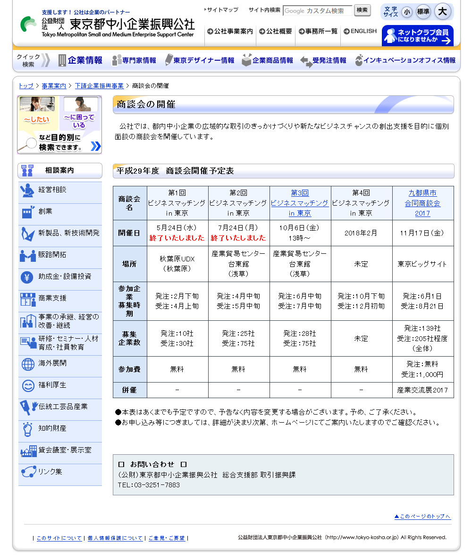Open the 助成金・設備投資 yen icon
This screenshot has width=472, height=559.
(x=27, y=277)
